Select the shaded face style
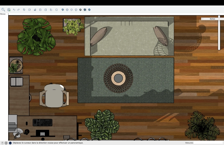Image resolution: width=224 pixels, height=145 pixels. coord(80,10)
